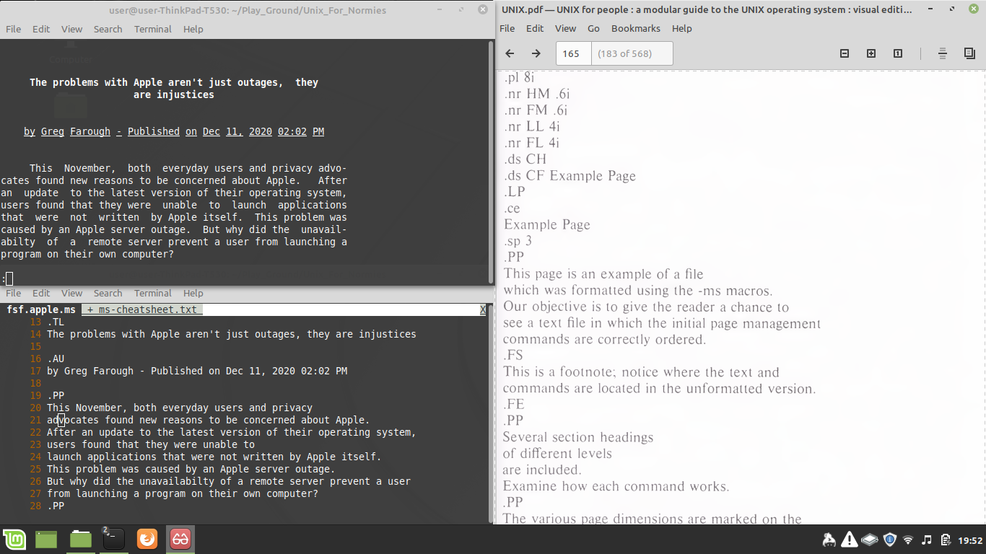Click '.PP' on vim line 19
986x554 pixels.
(x=56, y=395)
